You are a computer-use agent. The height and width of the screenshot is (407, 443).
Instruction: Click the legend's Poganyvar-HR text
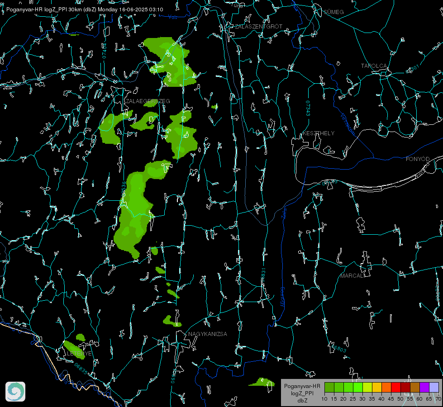[x=302, y=386]
